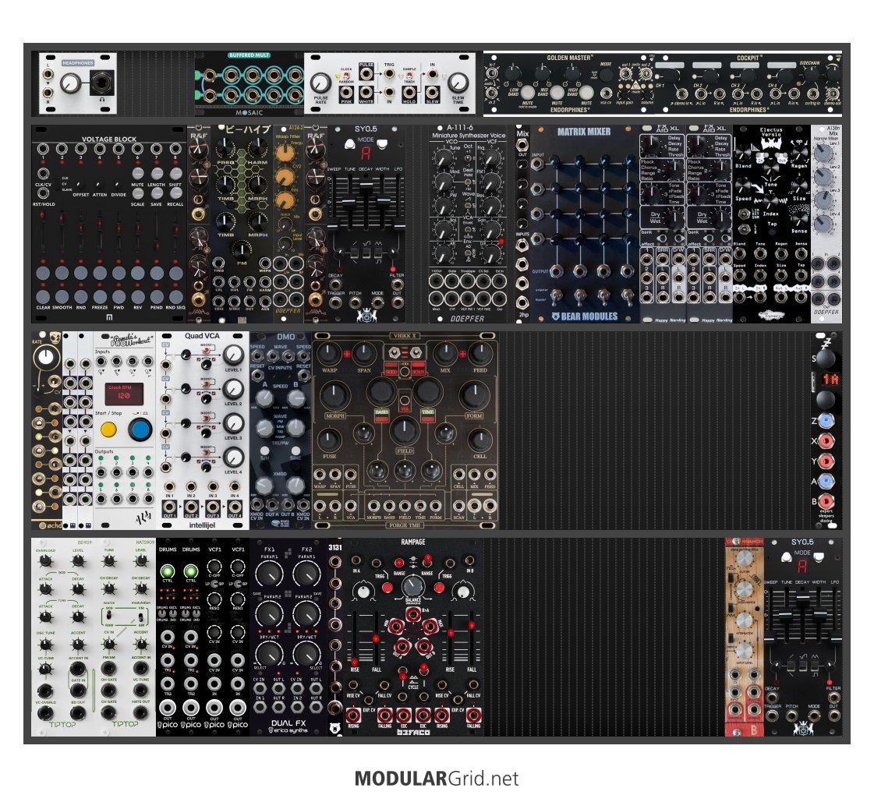Click the A-111-6 Tune knob

[443, 159]
